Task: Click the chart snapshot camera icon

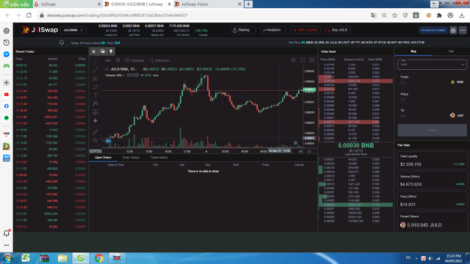Action: [x=312, y=60]
